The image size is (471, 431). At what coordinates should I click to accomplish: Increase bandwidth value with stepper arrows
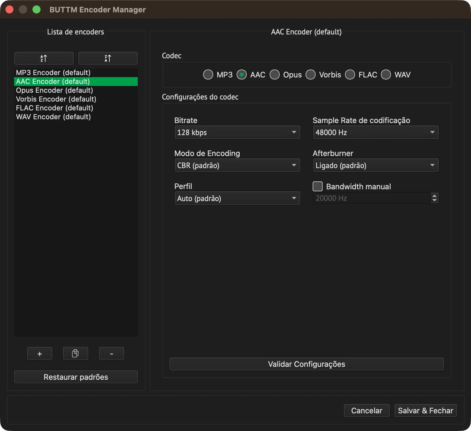point(434,195)
